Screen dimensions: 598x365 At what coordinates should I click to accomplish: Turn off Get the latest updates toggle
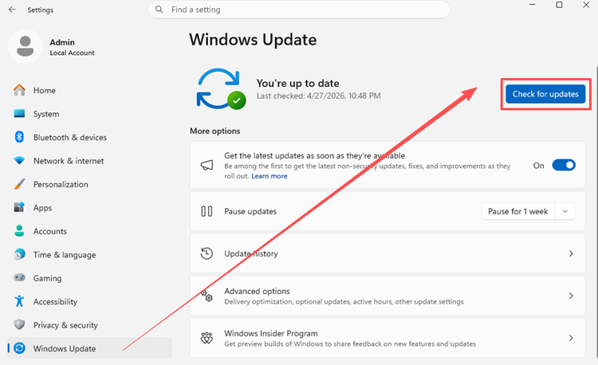pos(564,165)
